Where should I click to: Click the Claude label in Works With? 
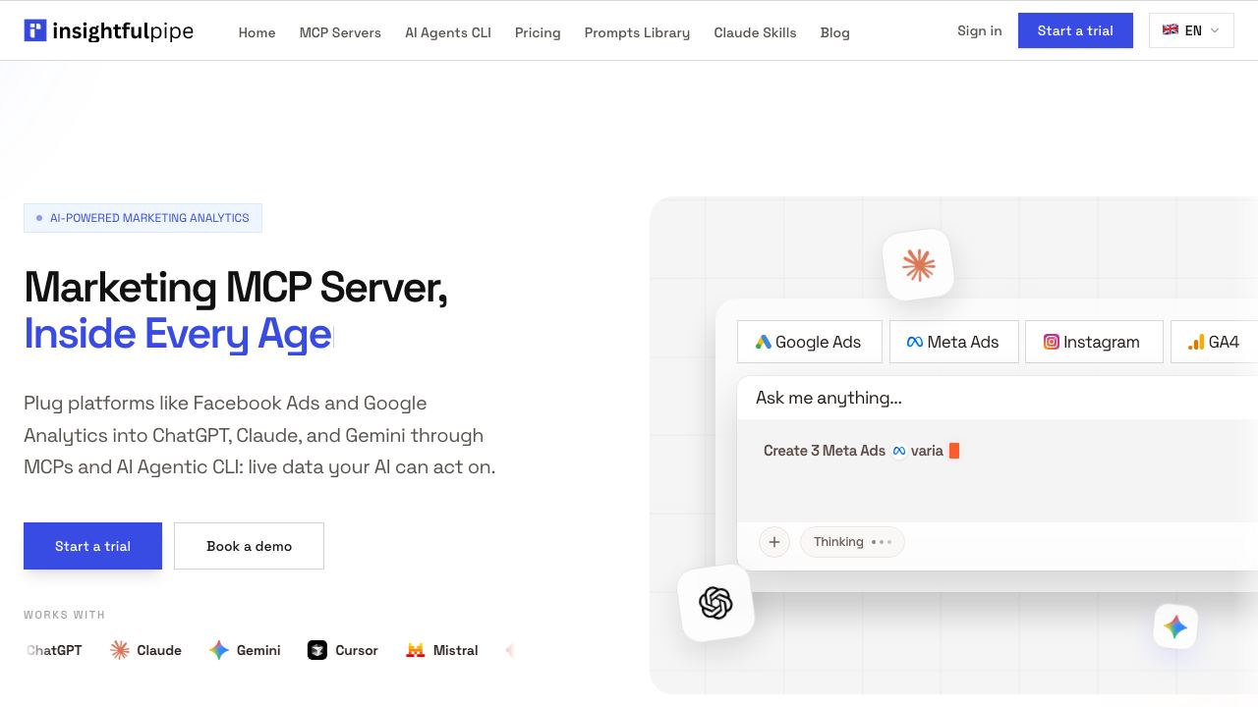159,650
